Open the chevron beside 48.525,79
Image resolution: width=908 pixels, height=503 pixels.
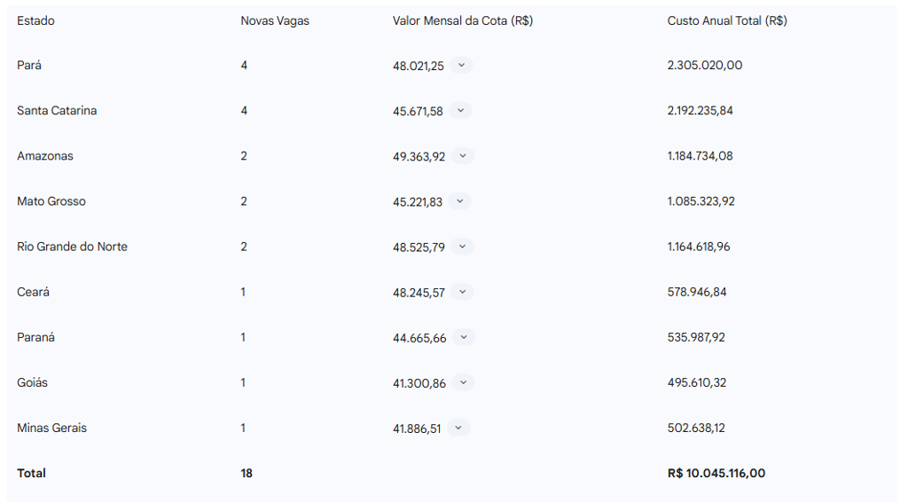(462, 247)
